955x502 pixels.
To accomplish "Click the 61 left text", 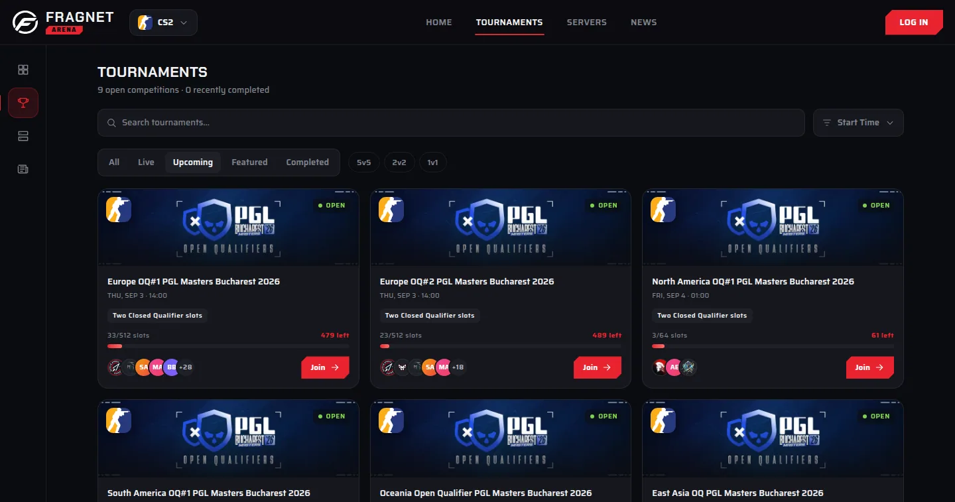I will pos(883,336).
